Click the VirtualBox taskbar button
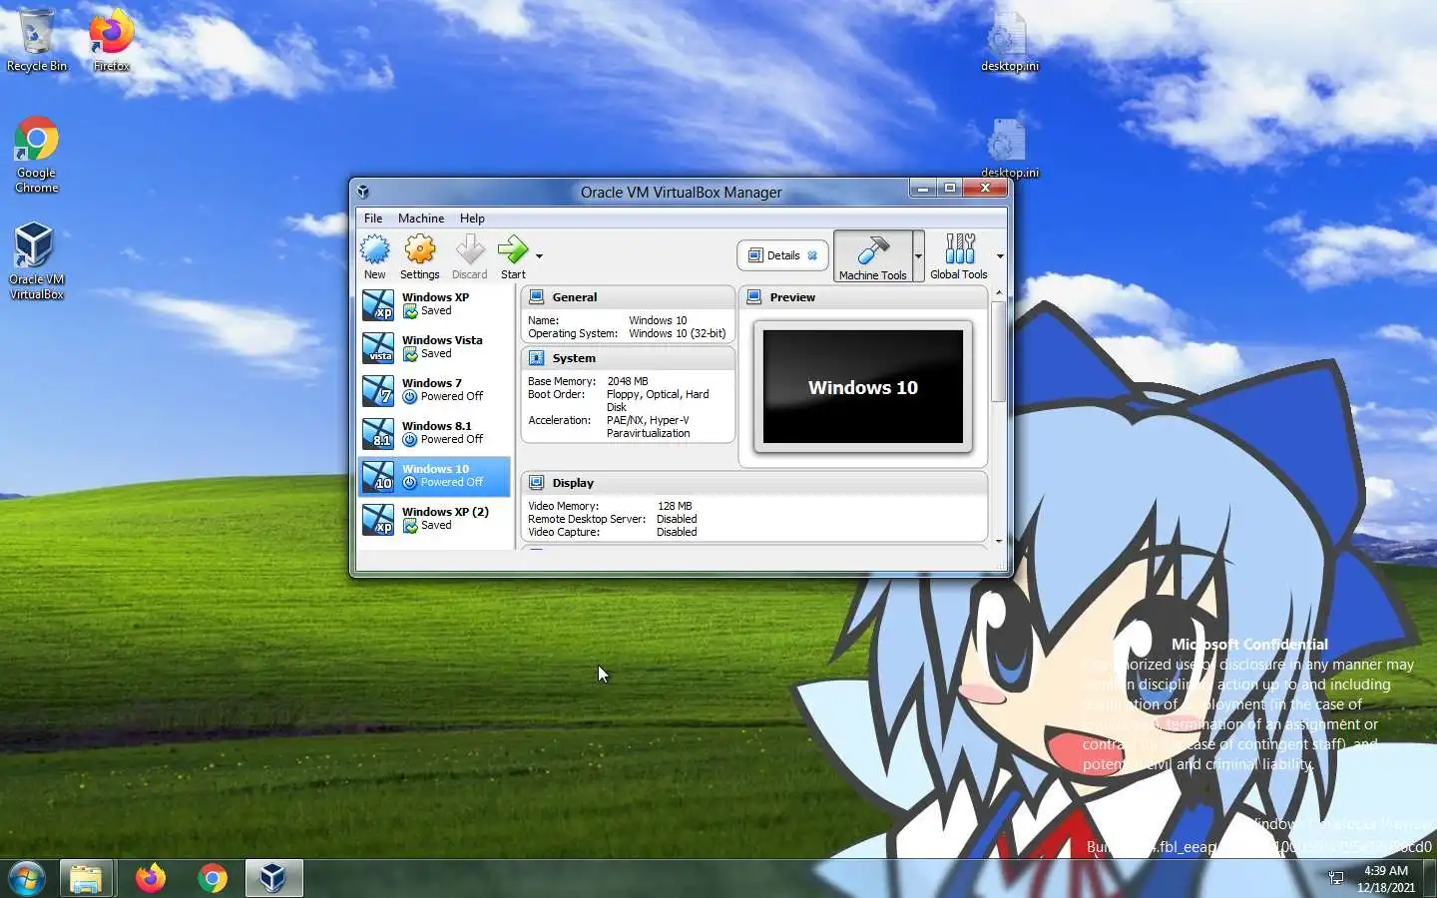Viewport: 1437px width, 898px height. point(273,878)
